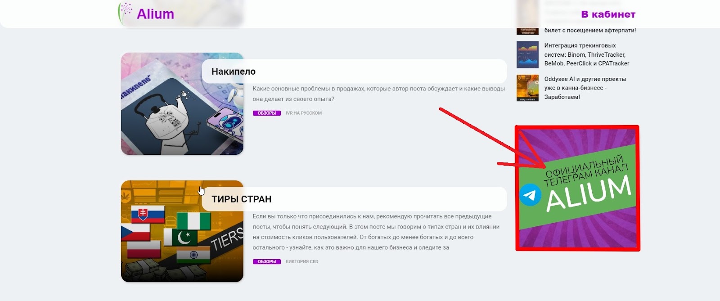The height and width of the screenshot is (301, 720).
Task: Open author link IVR НА РУССКОМ
Action: click(304, 113)
